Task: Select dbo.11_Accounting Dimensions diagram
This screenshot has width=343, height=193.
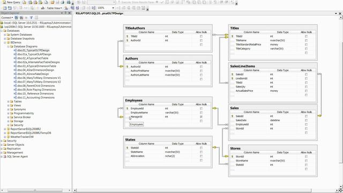Action: (36, 98)
